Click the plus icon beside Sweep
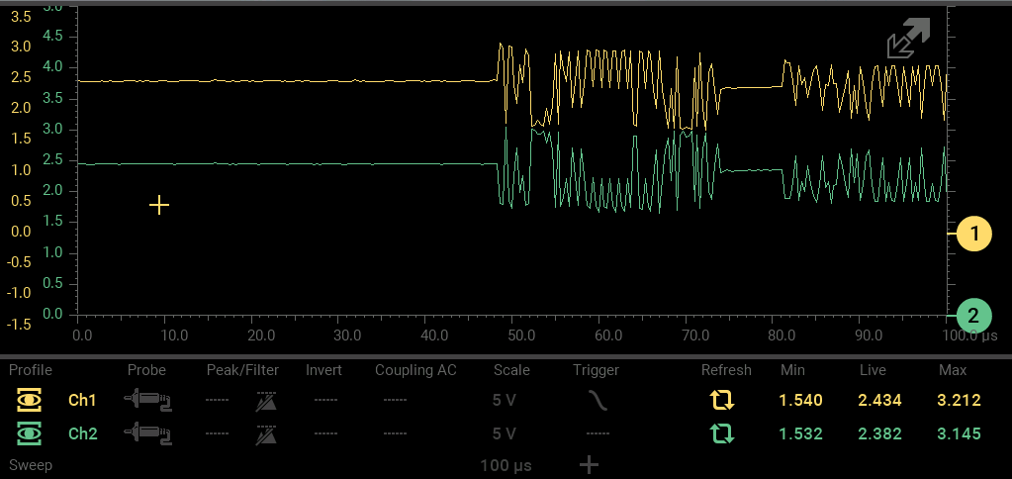Viewport: 1012px width, 479px height. 589,464
